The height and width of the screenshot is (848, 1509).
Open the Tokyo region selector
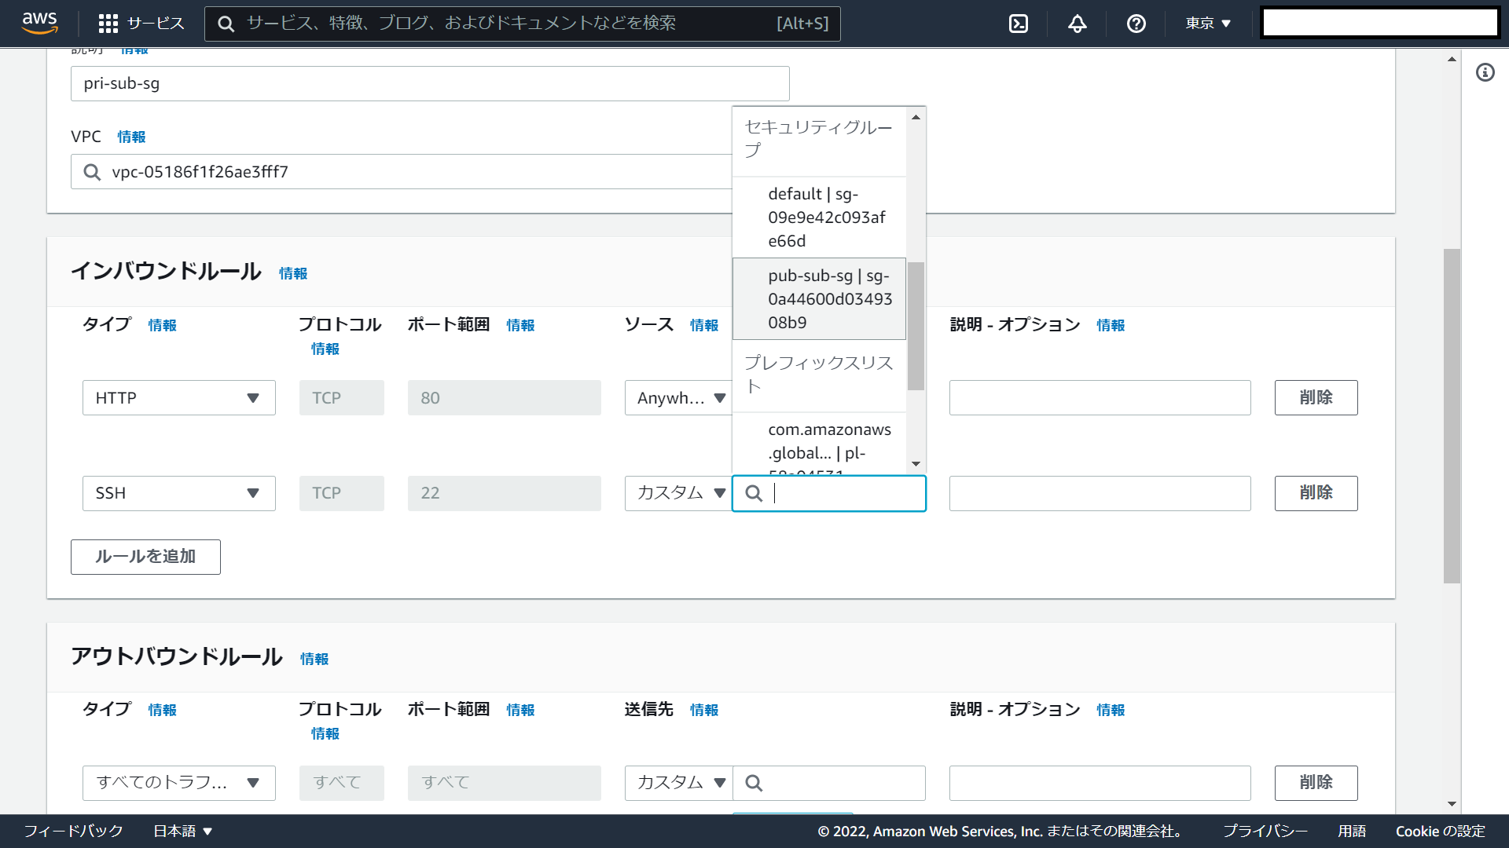1208,24
